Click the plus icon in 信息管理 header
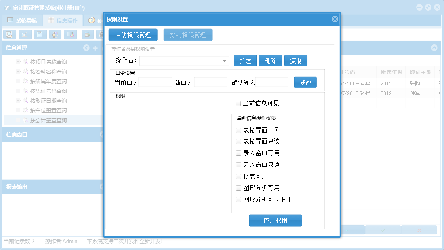This screenshot has height=250, width=444. coord(95,48)
